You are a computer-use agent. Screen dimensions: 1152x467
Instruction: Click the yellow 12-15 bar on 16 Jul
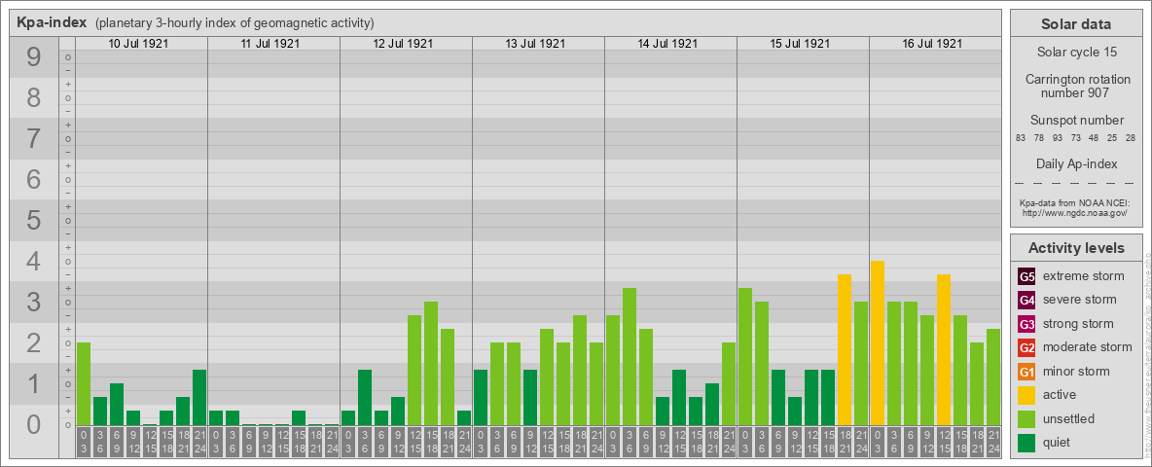tap(944, 349)
